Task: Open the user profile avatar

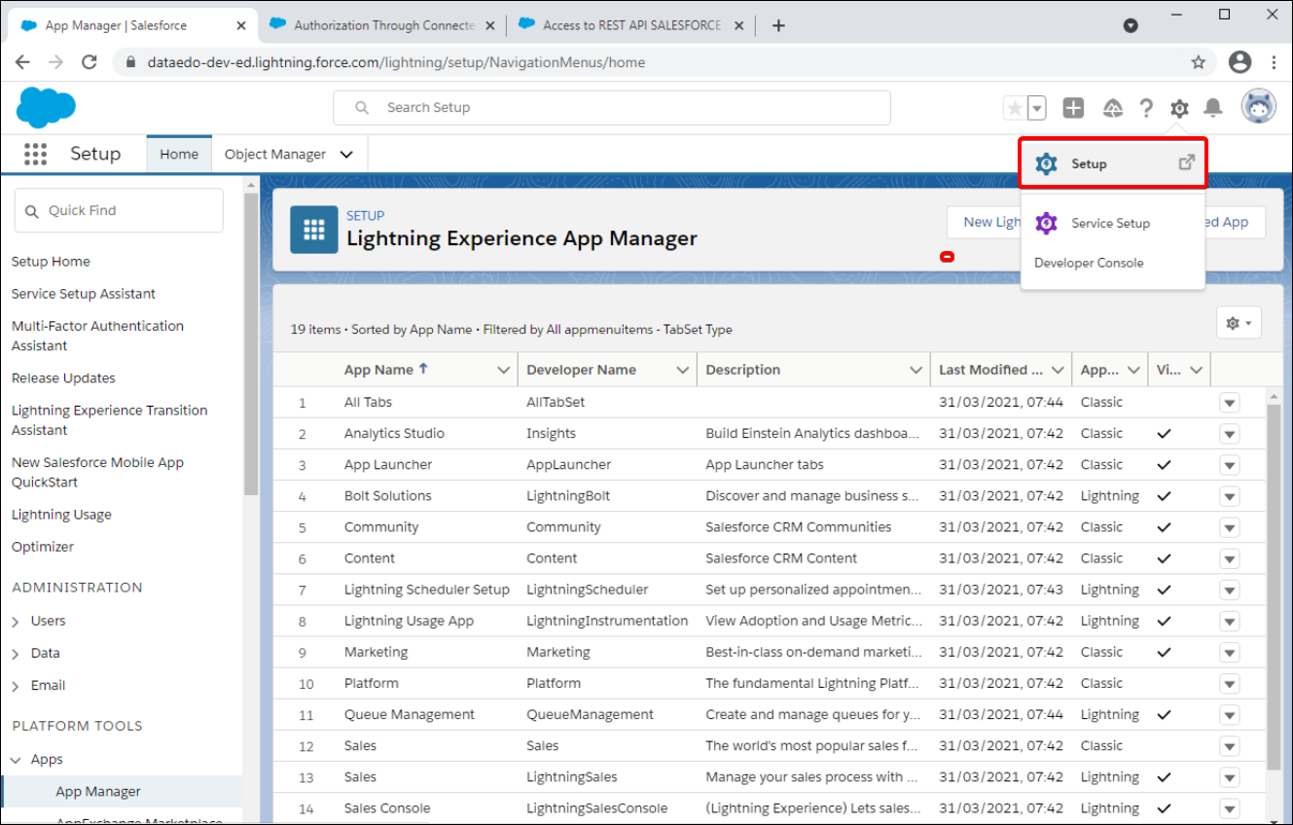Action: coord(1258,107)
